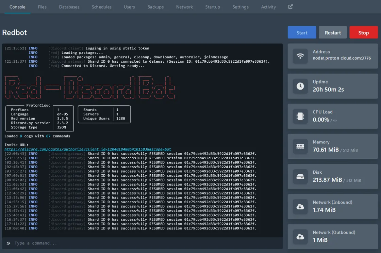Click the clock icon in Uptime card

tap(300, 86)
